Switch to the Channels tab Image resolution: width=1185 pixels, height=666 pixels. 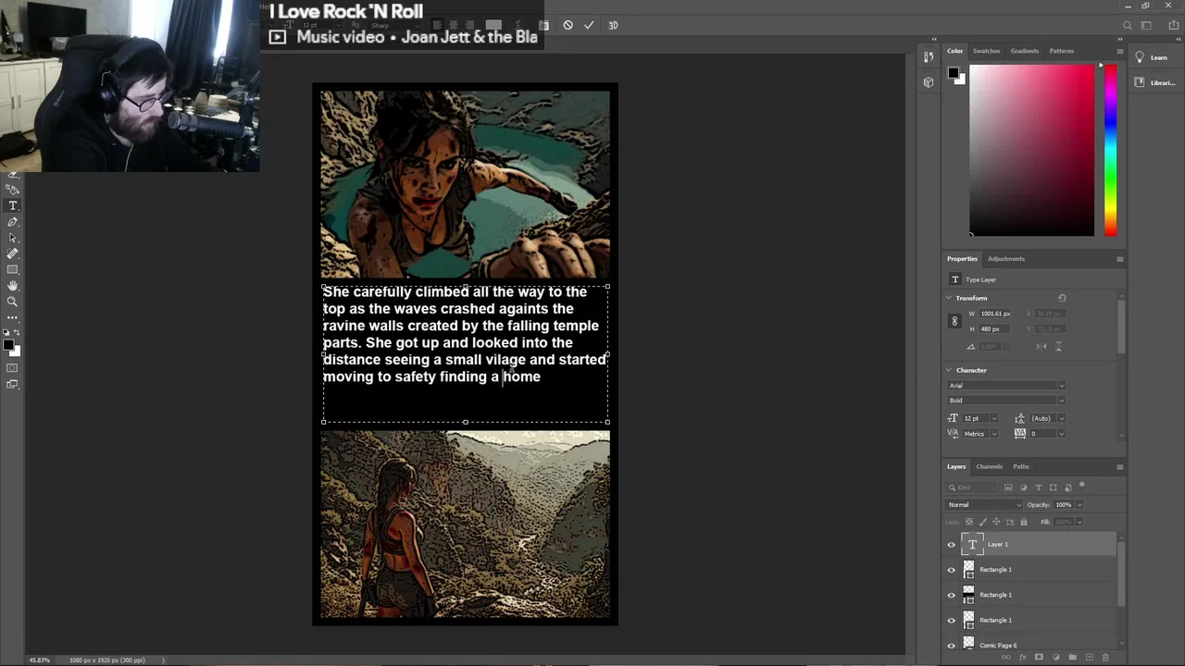coord(989,466)
